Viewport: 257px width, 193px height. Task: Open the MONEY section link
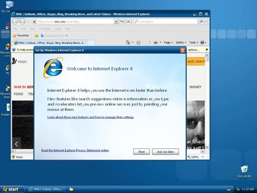pos(195,87)
